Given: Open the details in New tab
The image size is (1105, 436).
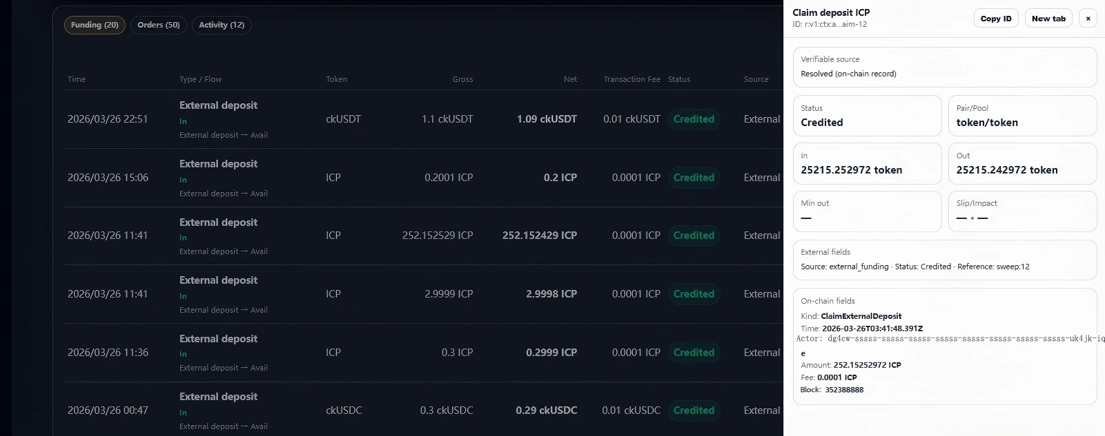Looking at the screenshot, I should (x=1048, y=19).
